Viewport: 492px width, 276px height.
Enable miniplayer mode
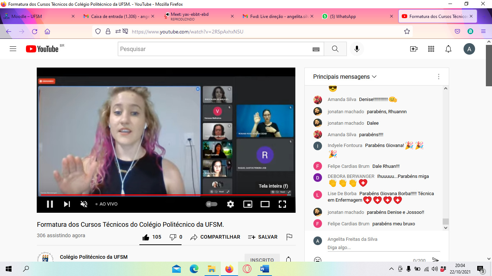click(x=248, y=204)
